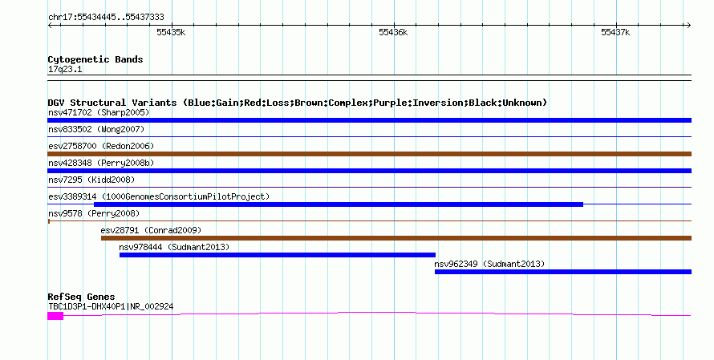714x360 pixels.
Task: Click the nsv471702 (Sharp2005) label
Action: click(99, 112)
